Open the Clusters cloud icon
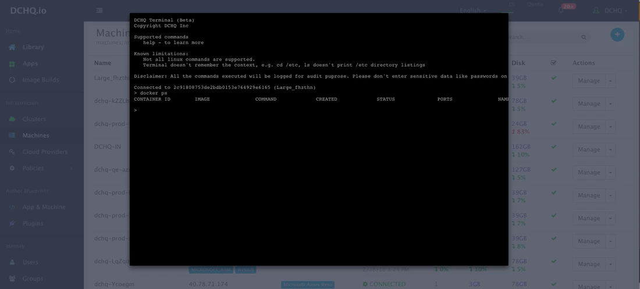Viewport: 640px width, 289px height. pos(12,119)
